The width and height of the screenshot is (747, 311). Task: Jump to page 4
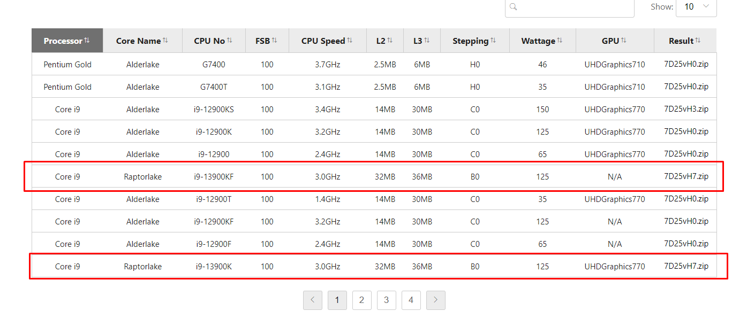click(411, 300)
